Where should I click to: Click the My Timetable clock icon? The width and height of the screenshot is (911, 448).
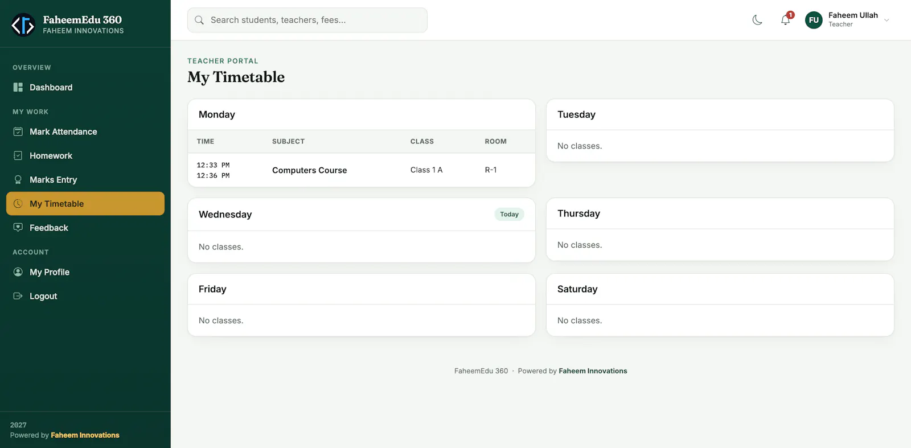(18, 203)
